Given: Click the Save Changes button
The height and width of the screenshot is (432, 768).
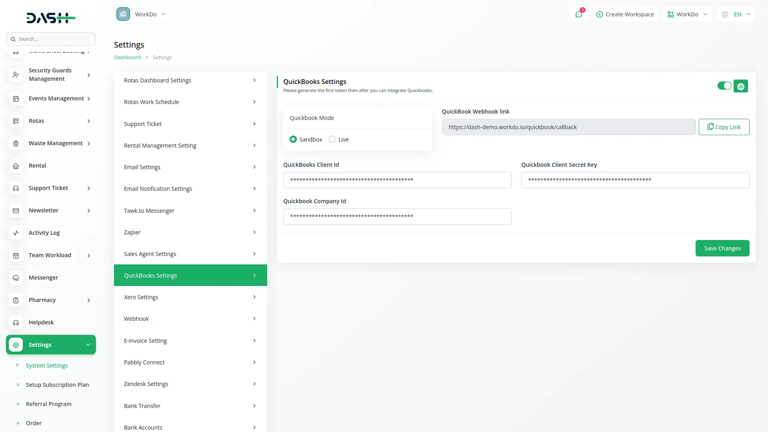Looking at the screenshot, I should 722,248.
